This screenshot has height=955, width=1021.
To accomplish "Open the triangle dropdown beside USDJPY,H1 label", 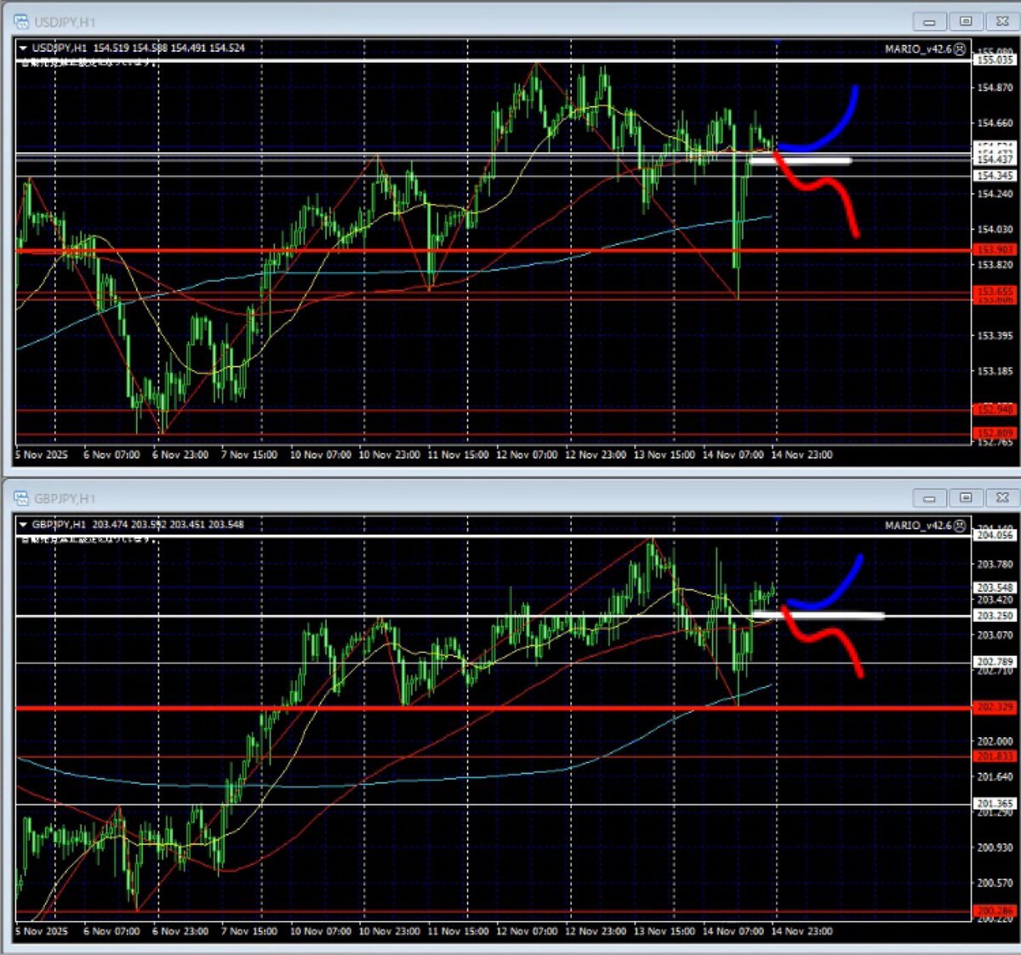I will 23,48.
